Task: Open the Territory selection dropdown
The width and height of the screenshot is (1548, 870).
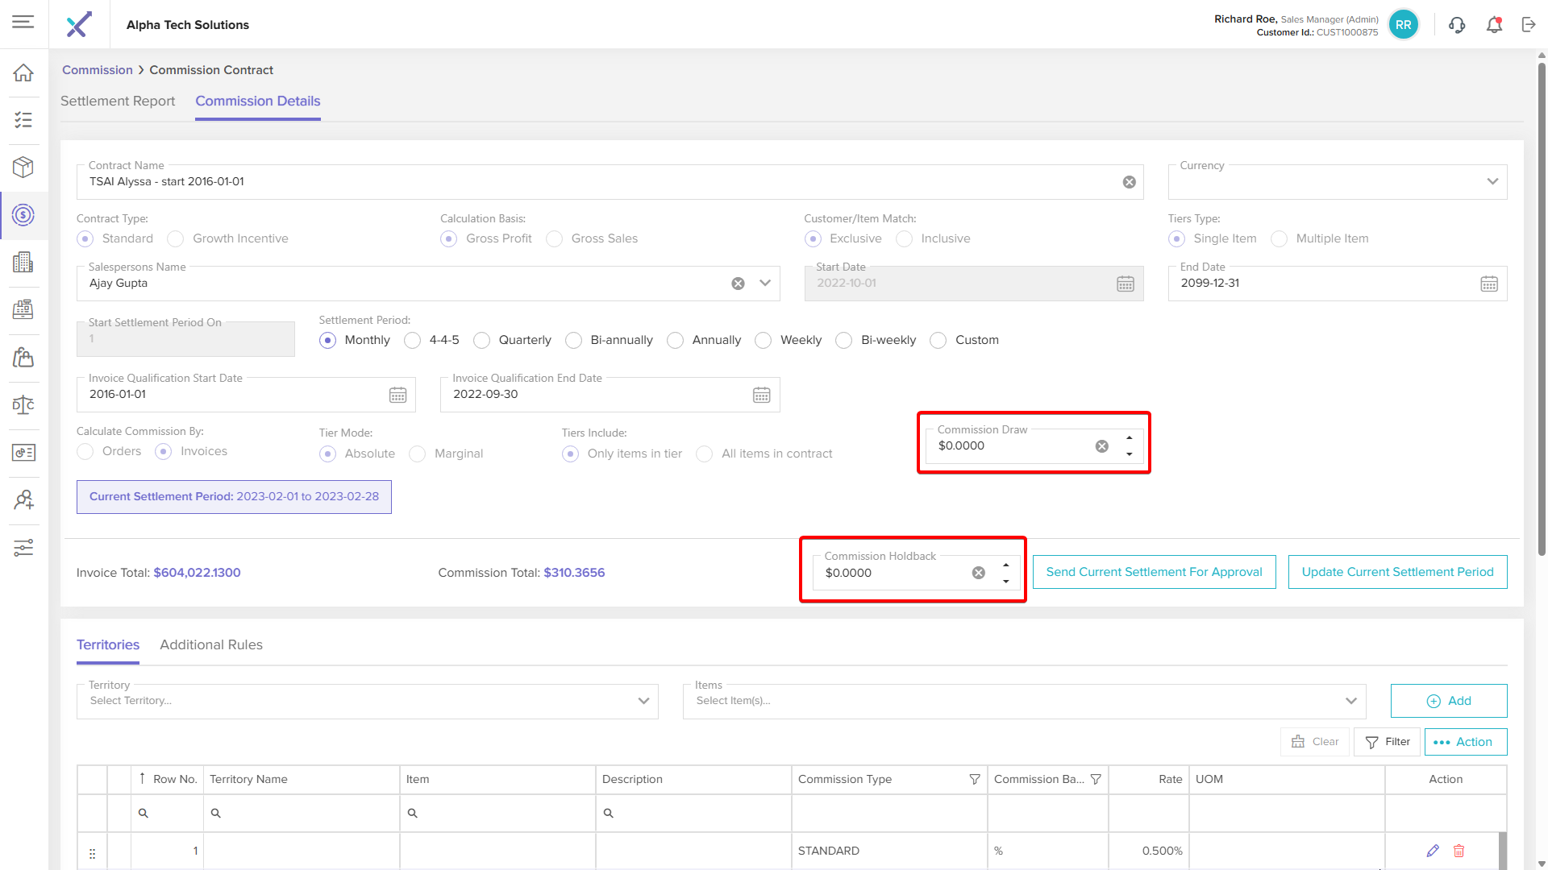Action: pos(643,701)
